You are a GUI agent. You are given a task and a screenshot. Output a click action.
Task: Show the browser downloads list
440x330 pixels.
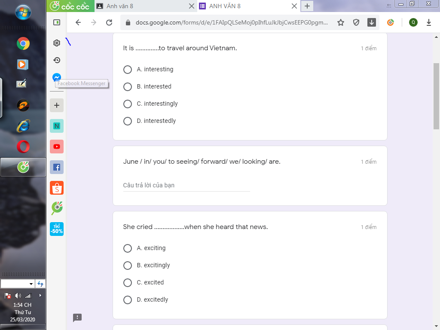tap(428, 22)
